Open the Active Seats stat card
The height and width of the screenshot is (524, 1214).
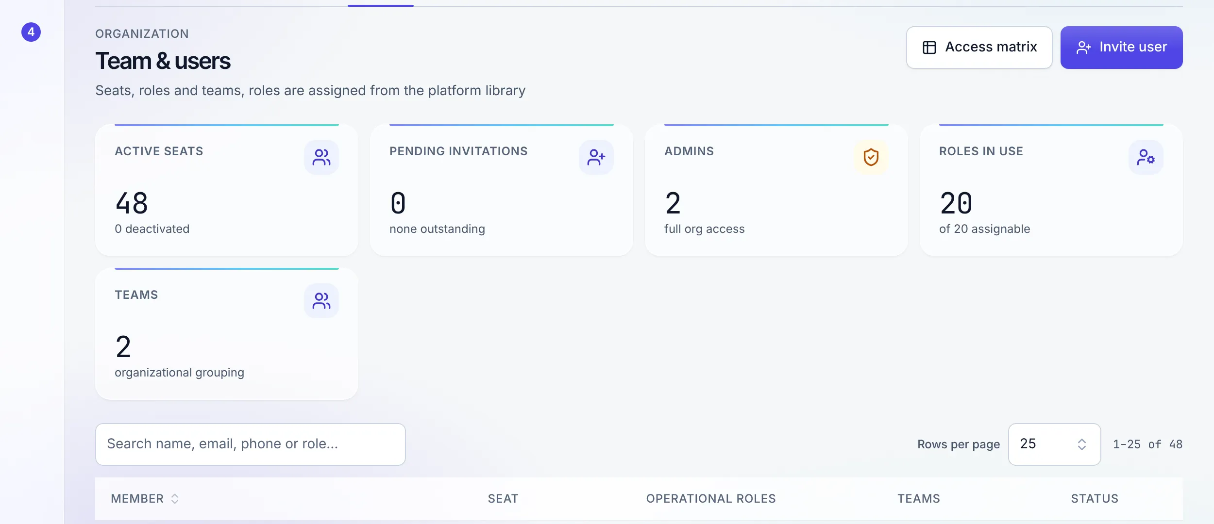pos(227,190)
